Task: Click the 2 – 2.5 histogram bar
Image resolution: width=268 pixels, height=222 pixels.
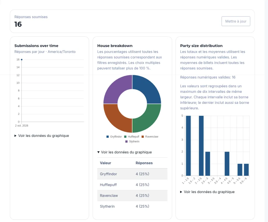Action: point(201,146)
